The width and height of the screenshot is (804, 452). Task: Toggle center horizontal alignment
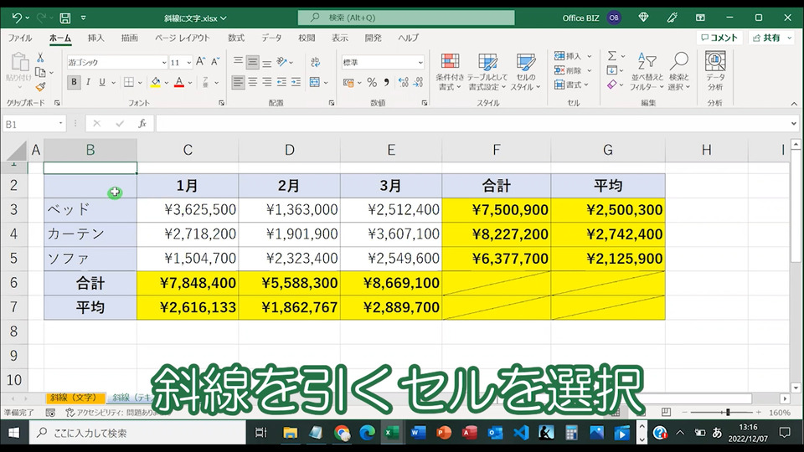252,82
